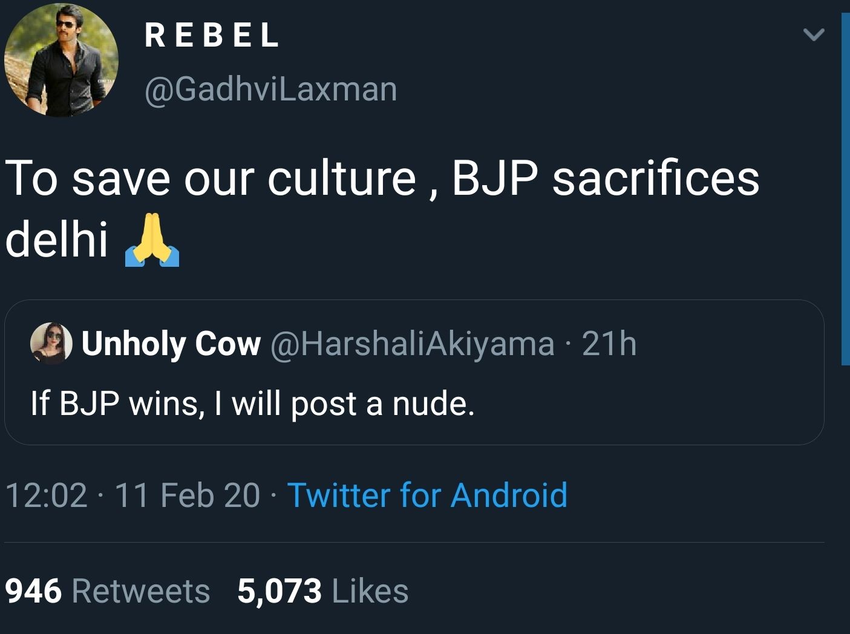Viewport: 850px width, 634px height.
Task: Click REBEL's profile picture
Action: coord(61,60)
